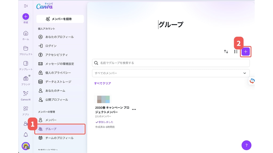Click the sort order arrows icon
The image size is (273, 153).
(226, 52)
